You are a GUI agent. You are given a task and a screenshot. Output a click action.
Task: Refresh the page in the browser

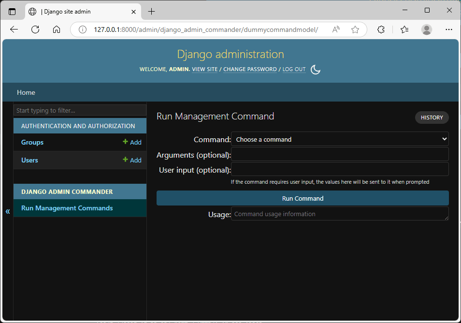35,29
